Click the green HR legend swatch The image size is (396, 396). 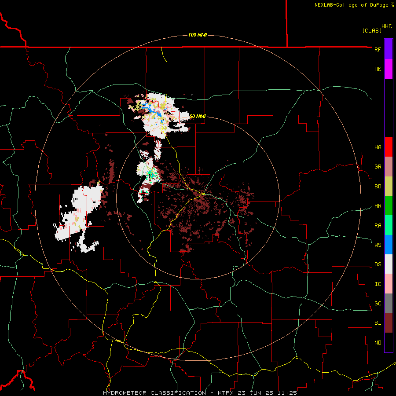click(x=389, y=206)
